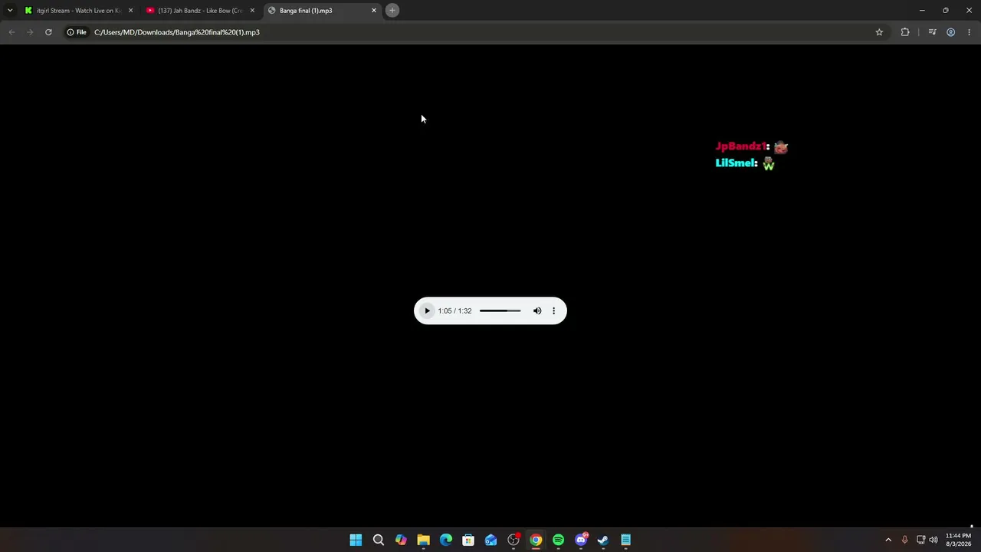Open Discord from the taskbar
981x552 pixels.
tap(581, 540)
